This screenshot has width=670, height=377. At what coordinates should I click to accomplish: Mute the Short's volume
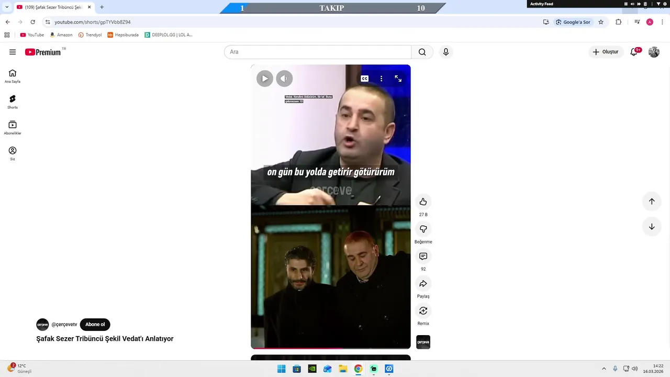[284, 79]
